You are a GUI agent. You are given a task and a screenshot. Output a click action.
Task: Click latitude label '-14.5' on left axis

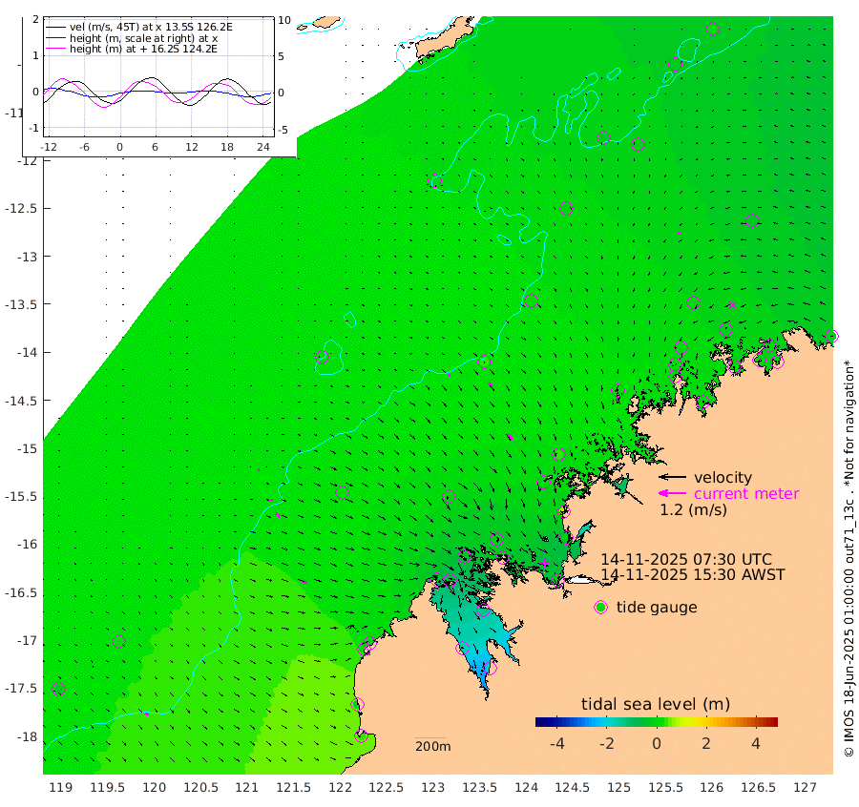click(x=21, y=402)
